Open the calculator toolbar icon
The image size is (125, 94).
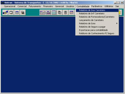click(x=65, y=12)
